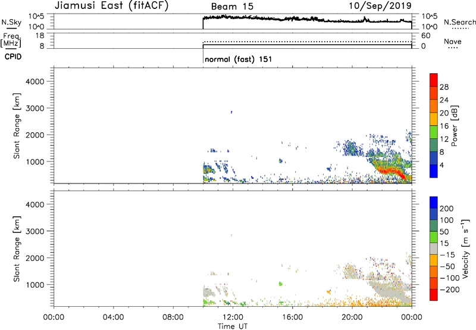
Task: Click the '-100' label on velocity colorbar
Action: tap(450, 278)
